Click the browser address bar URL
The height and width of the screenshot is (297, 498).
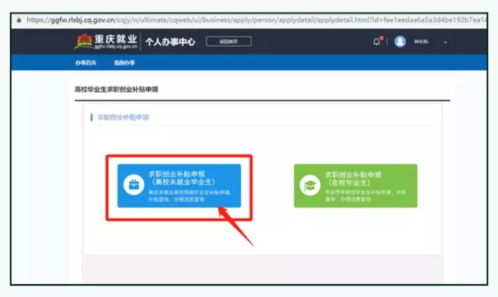tap(256, 20)
